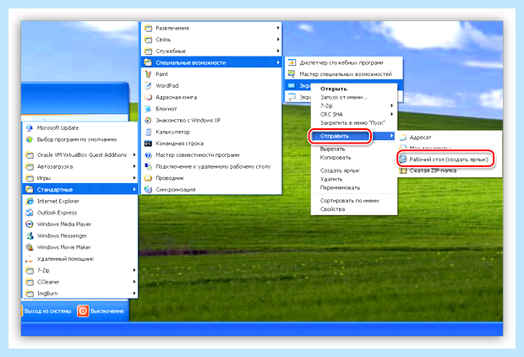Click the Windows Messenger icon
The image size is (524, 357).
(x=30, y=235)
